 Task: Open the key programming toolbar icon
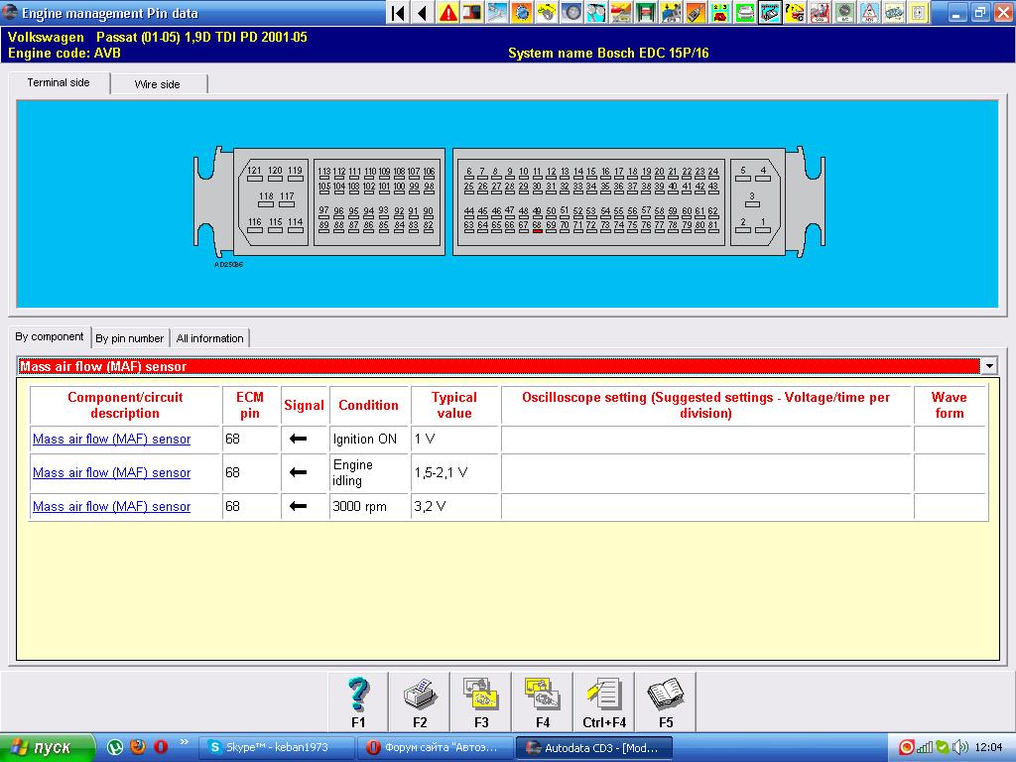[696, 12]
